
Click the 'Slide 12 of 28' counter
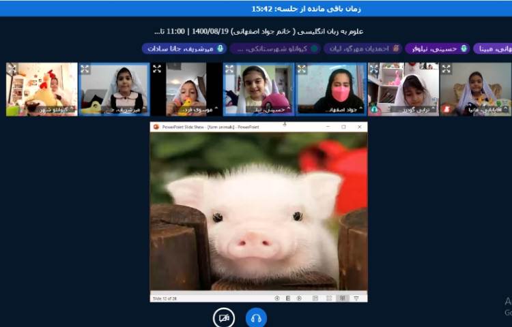pyautogui.click(x=165, y=298)
